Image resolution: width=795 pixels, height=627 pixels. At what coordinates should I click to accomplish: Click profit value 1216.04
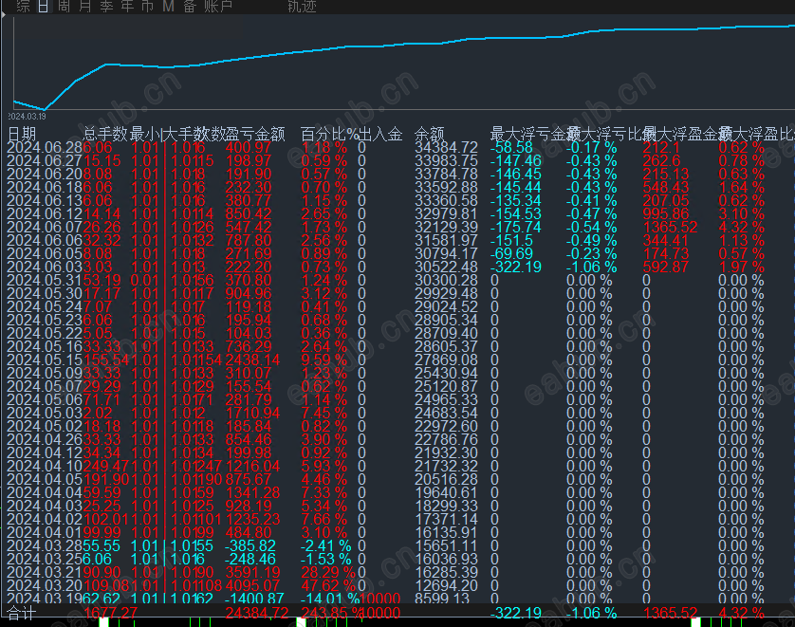[x=252, y=466]
